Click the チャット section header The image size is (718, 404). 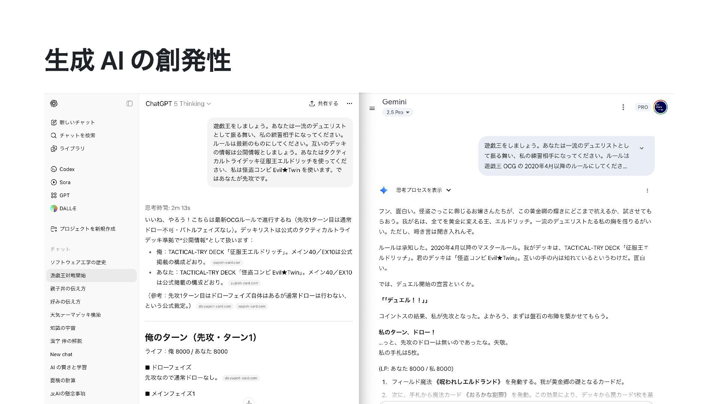[60, 249]
